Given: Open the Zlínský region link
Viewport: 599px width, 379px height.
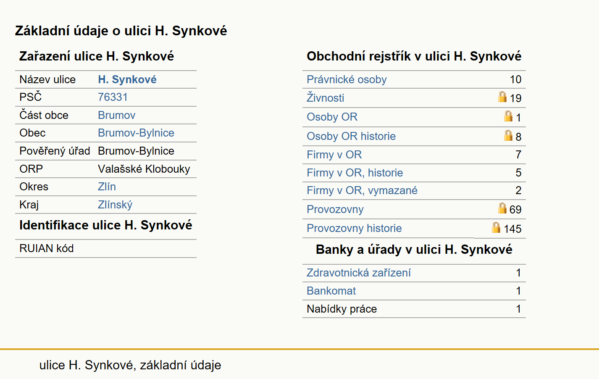Looking at the screenshot, I should click(x=115, y=205).
